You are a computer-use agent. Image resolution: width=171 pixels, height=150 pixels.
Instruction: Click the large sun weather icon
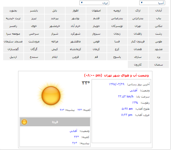[51, 96]
